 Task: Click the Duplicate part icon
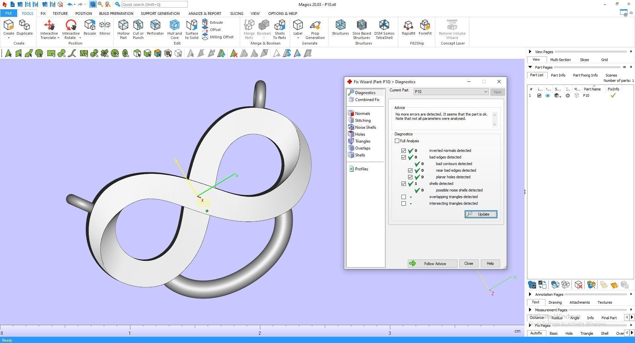coord(24,28)
